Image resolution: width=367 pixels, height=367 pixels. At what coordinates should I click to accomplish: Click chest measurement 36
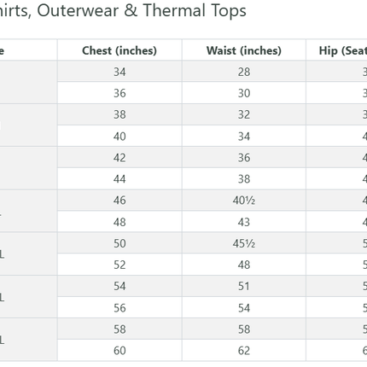(119, 93)
